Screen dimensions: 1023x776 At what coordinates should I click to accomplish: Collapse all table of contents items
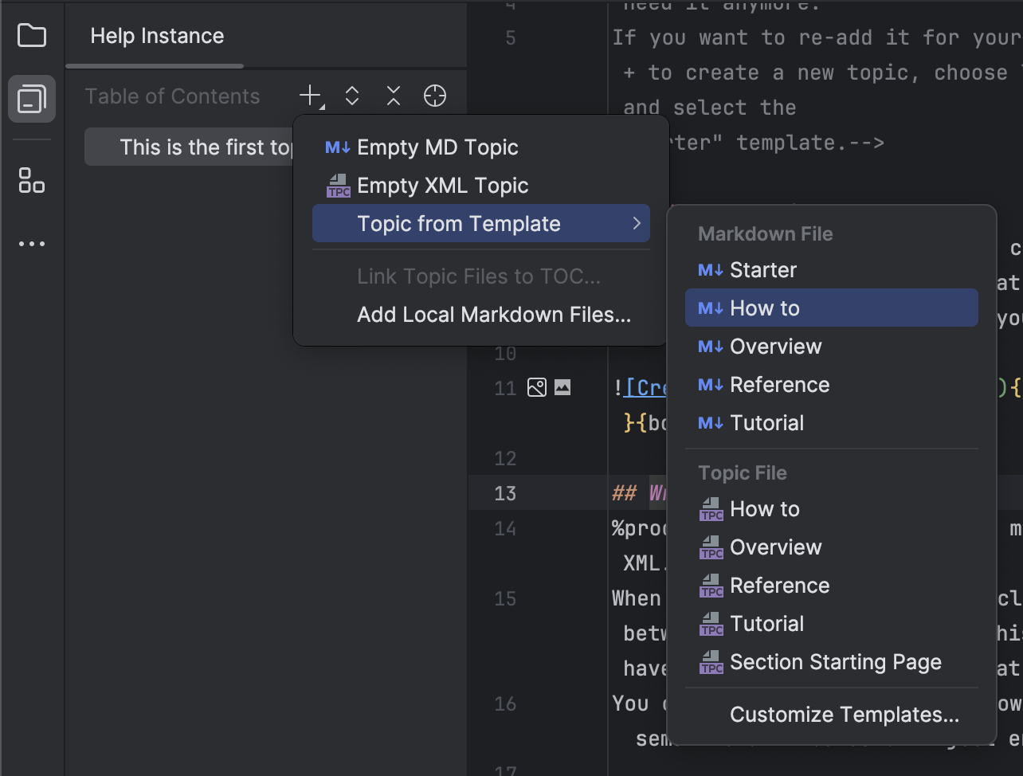click(x=394, y=96)
